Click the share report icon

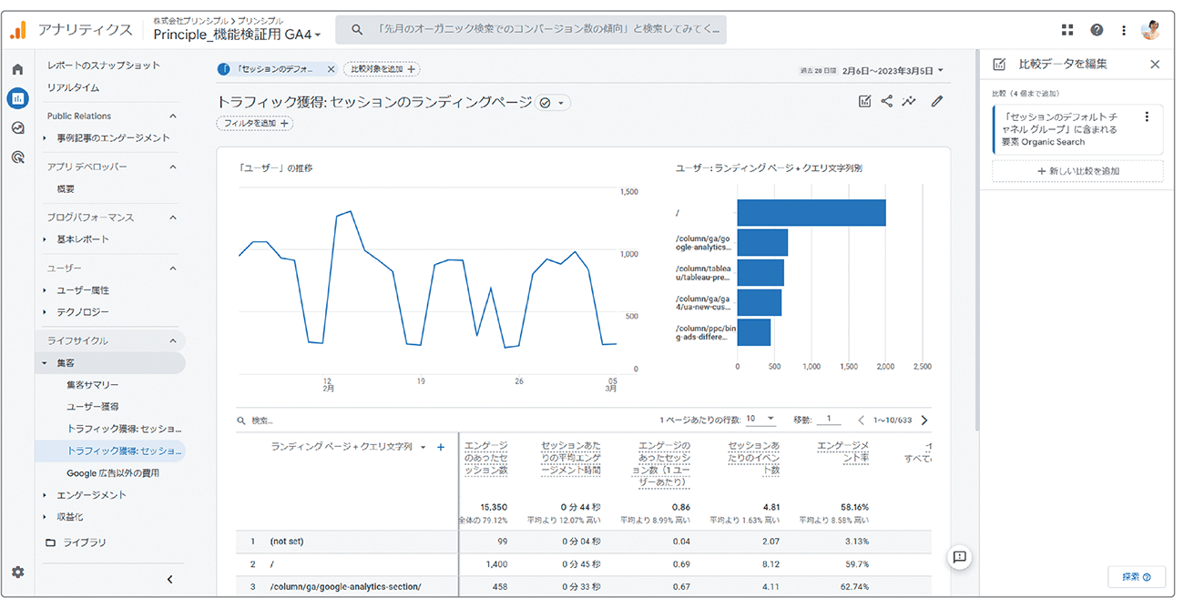887,102
